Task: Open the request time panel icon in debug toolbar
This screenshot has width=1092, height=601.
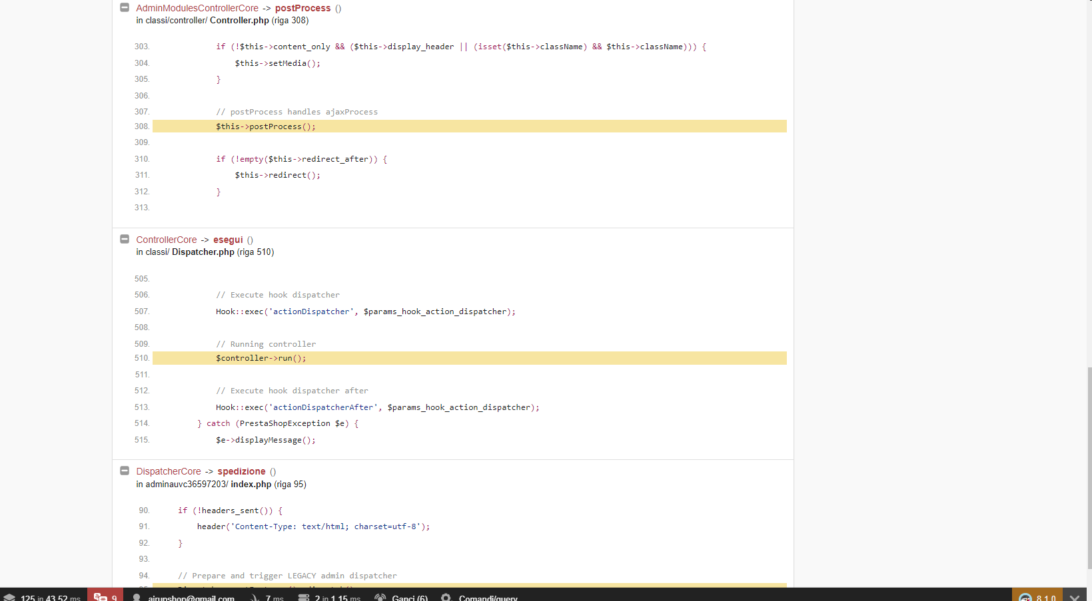Action: coord(9,597)
